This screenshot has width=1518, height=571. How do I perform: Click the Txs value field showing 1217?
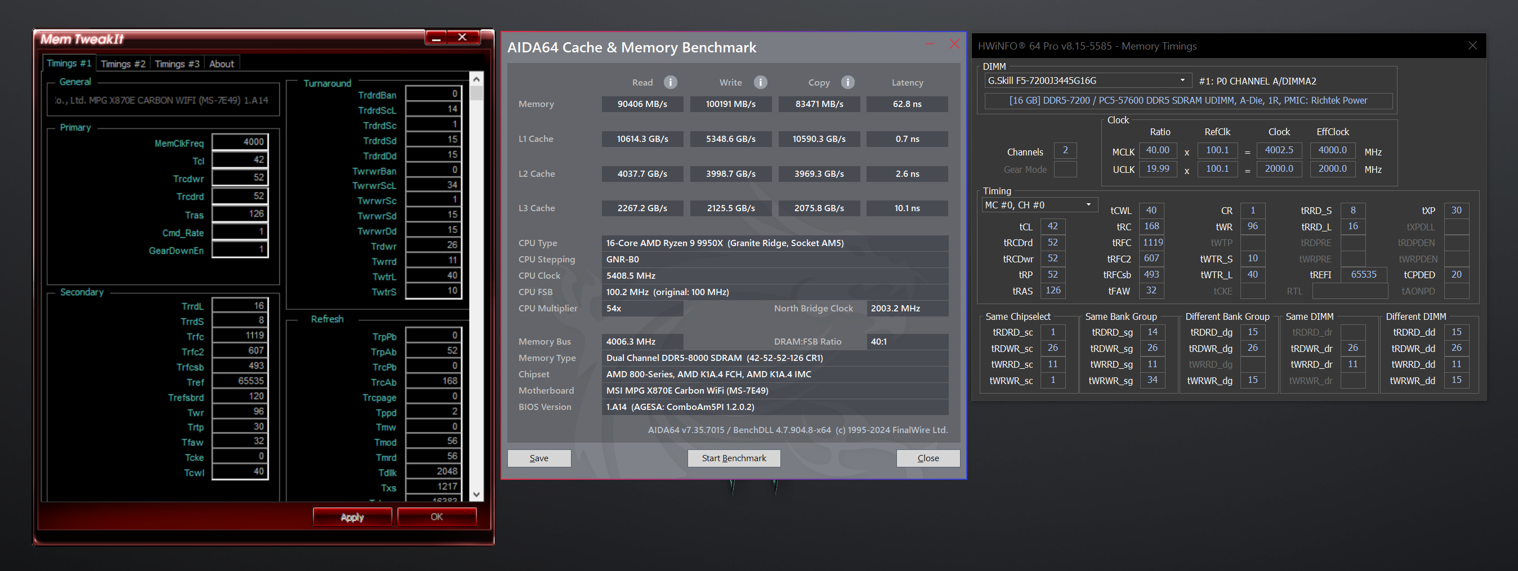[433, 487]
